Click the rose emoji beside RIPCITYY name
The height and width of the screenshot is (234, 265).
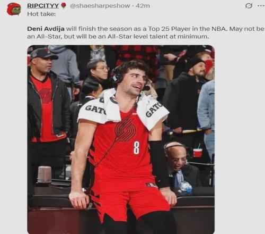pyautogui.click(x=64, y=6)
